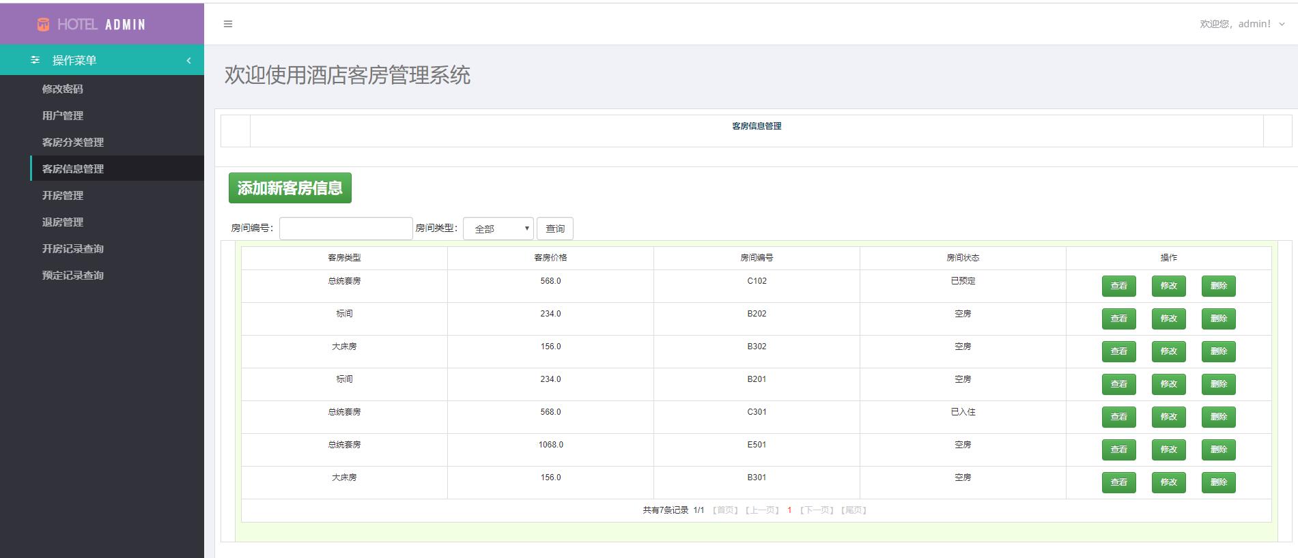This screenshot has height=558, width=1298.
Task: Focus the 房间编号 input field
Action: (x=345, y=229)
